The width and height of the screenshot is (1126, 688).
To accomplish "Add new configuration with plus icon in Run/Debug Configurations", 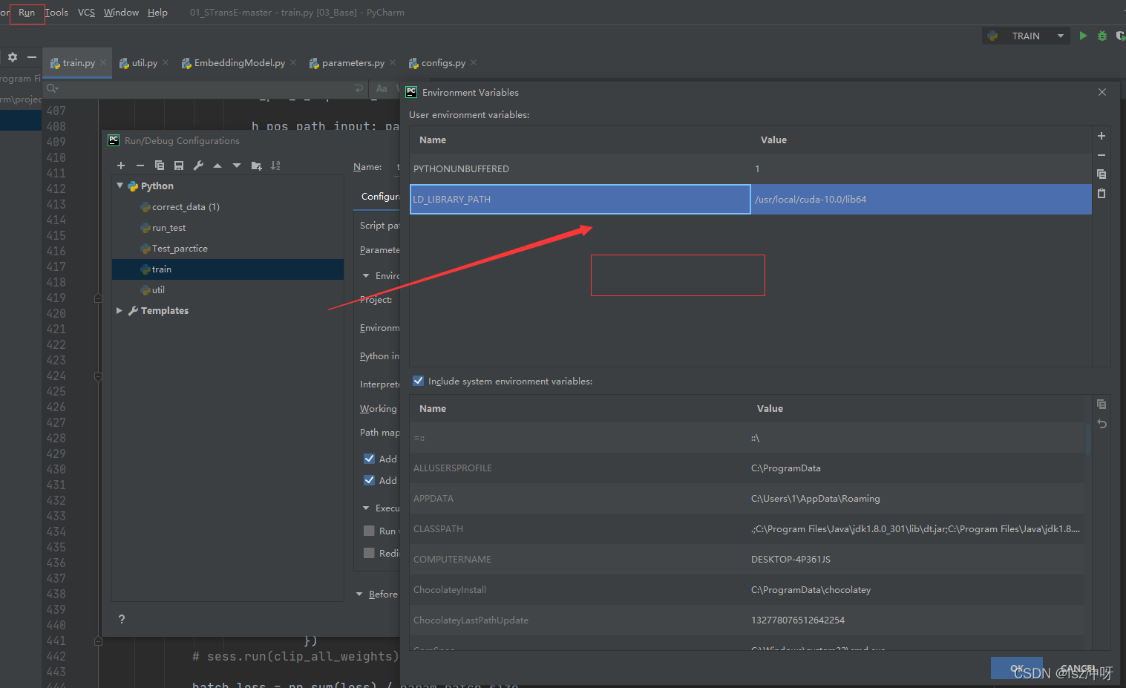I will 121,166.
